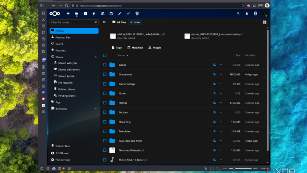Collapse the Shares section chevron
Screen dimensions: 307x173
[95, 57]
